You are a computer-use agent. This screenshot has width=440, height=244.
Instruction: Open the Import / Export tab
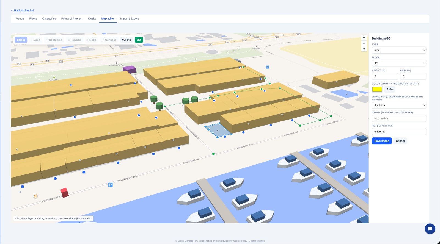click(129, 18)
